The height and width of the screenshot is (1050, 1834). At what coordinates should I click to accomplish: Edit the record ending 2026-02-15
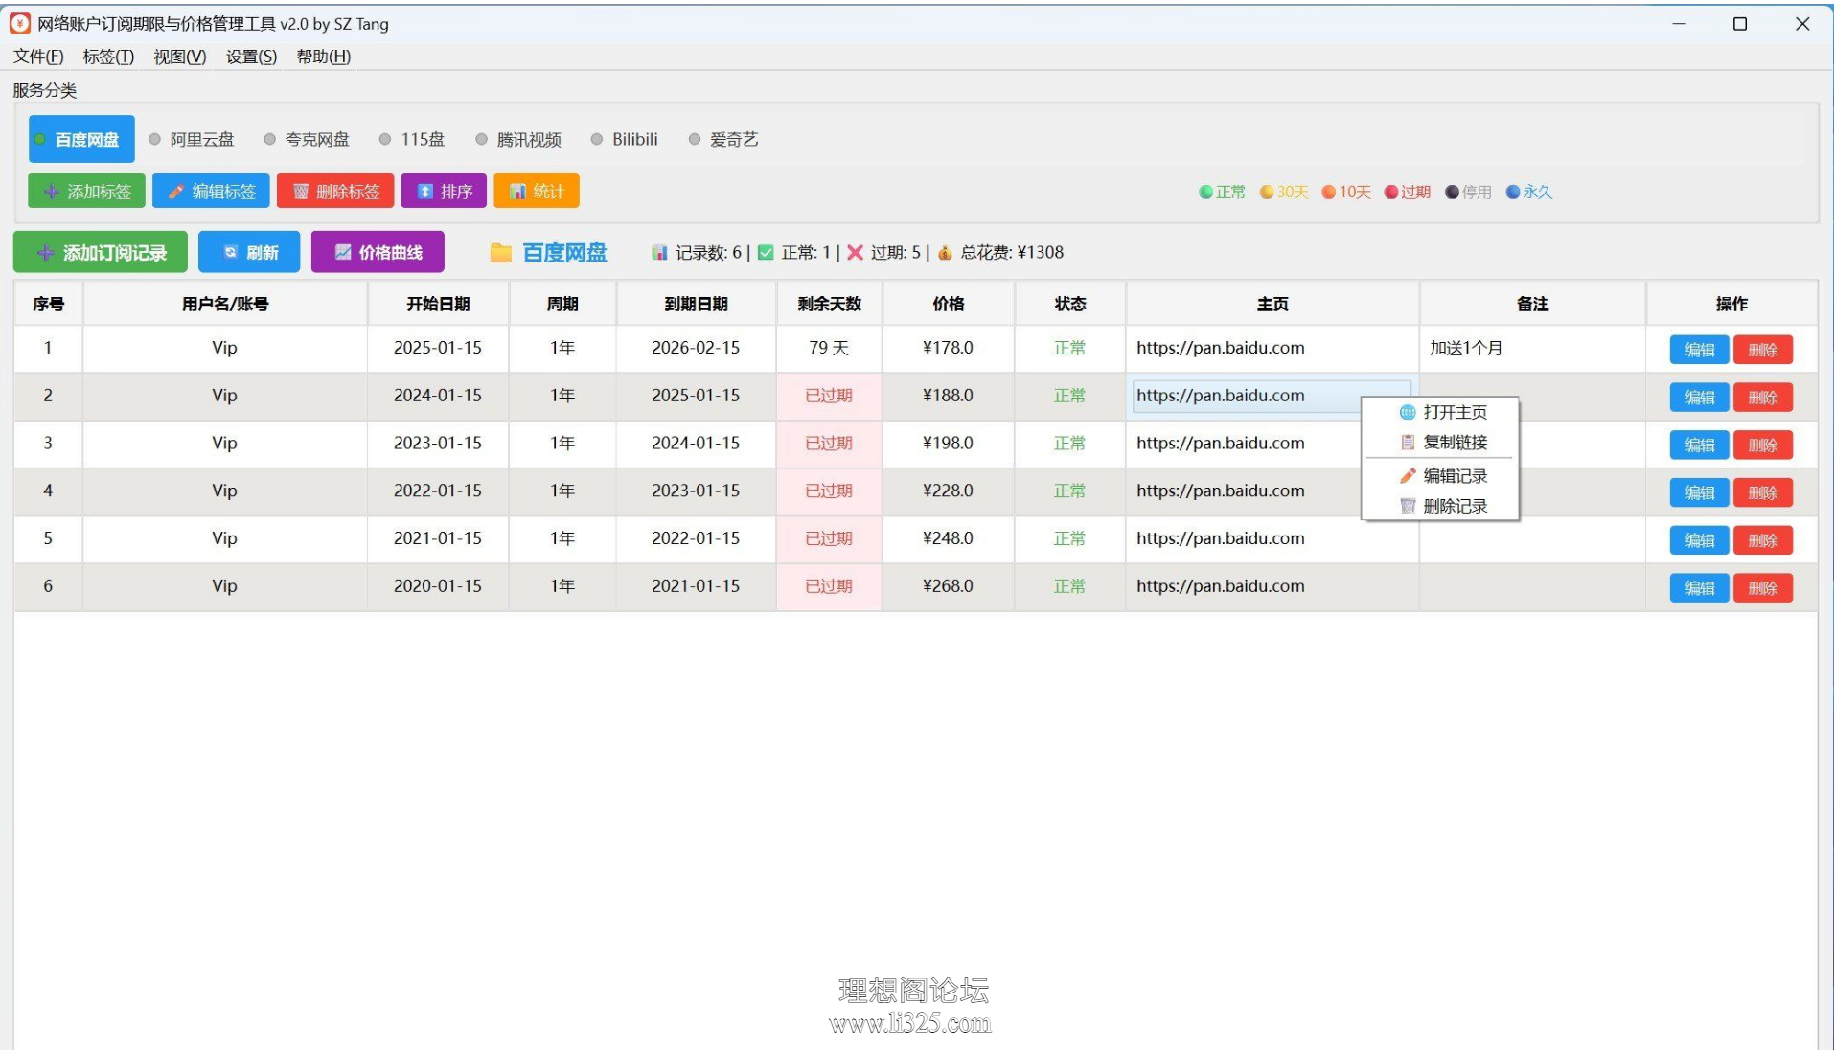[1700, 349]
